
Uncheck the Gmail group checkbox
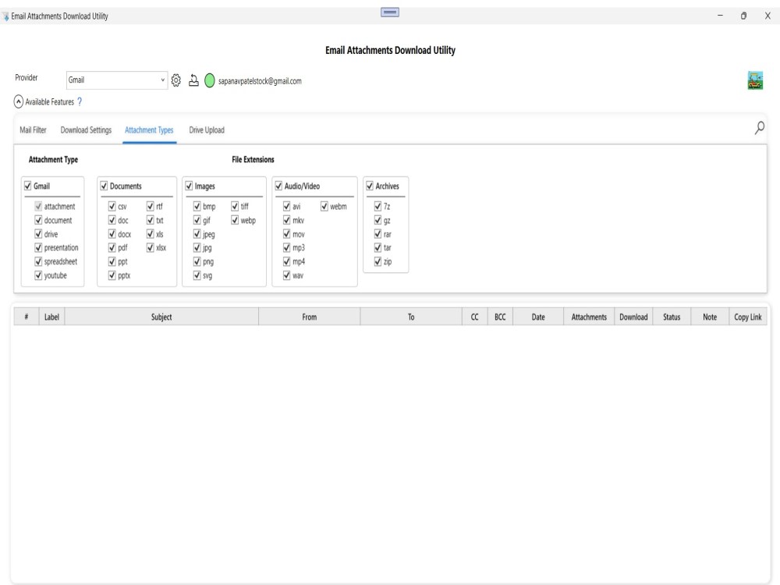pos(28,186)
